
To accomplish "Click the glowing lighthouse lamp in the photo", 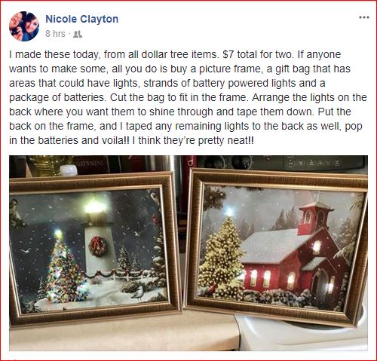I will point(95,207).
